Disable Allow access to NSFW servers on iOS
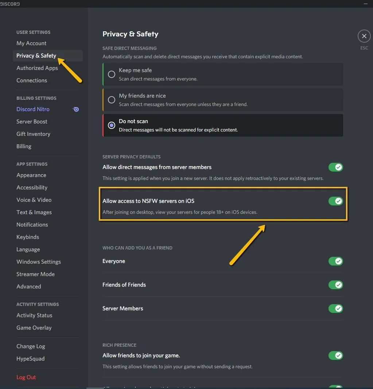373x389 pixels. pos(336,201)
